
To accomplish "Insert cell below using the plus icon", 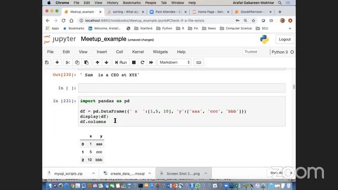I will click(x=57, y=62).
